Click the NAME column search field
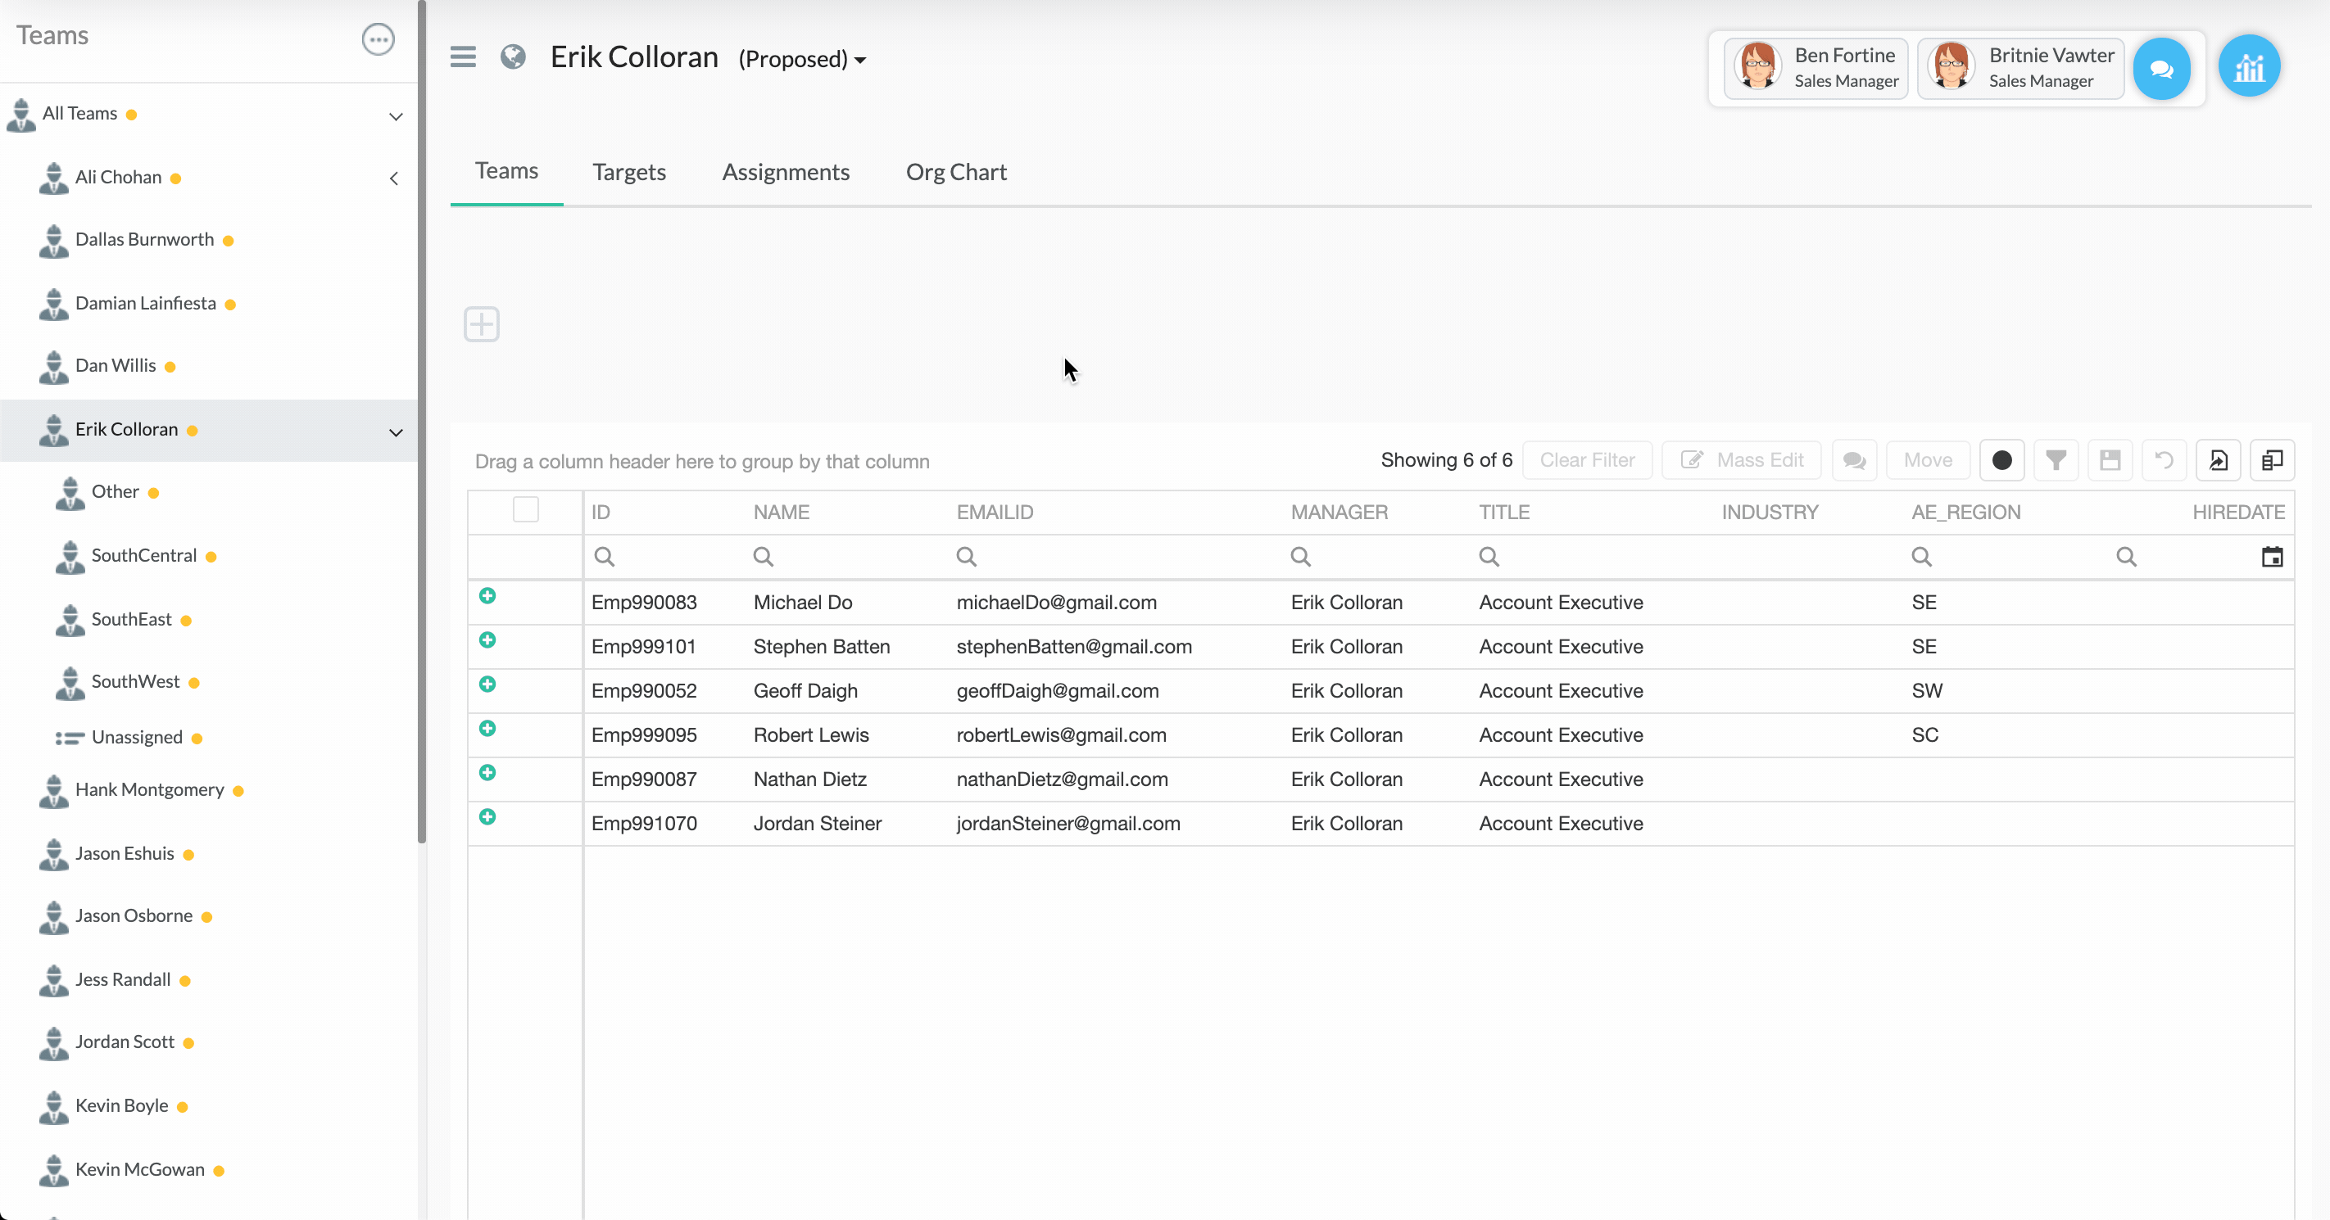Image resolution: width=2330 pixels, height=1220 pixels. (x=841, y=557)
